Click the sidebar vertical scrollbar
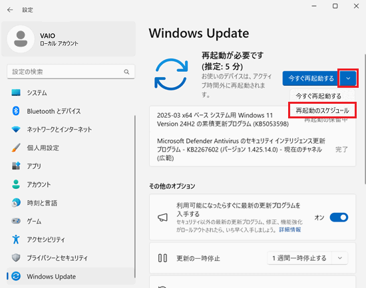Image resolution: width=366 pixels, height=288 pixels. [134, 197]
